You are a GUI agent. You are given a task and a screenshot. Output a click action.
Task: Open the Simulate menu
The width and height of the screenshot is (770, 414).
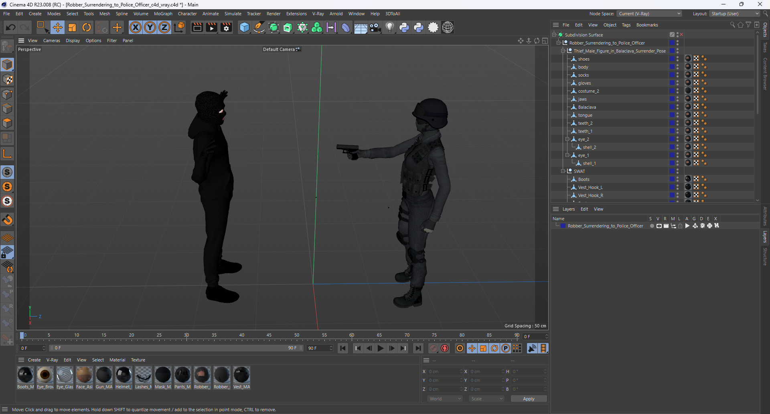pos(233,14)
